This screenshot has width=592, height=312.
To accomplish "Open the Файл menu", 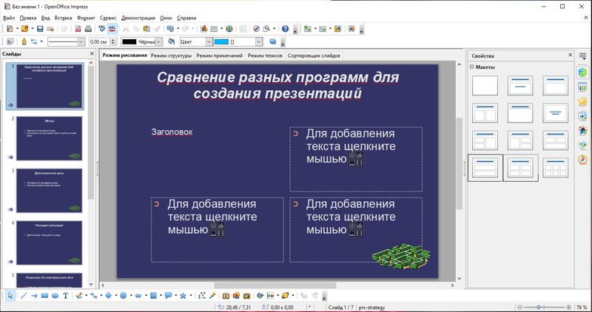I will [9, 18].
